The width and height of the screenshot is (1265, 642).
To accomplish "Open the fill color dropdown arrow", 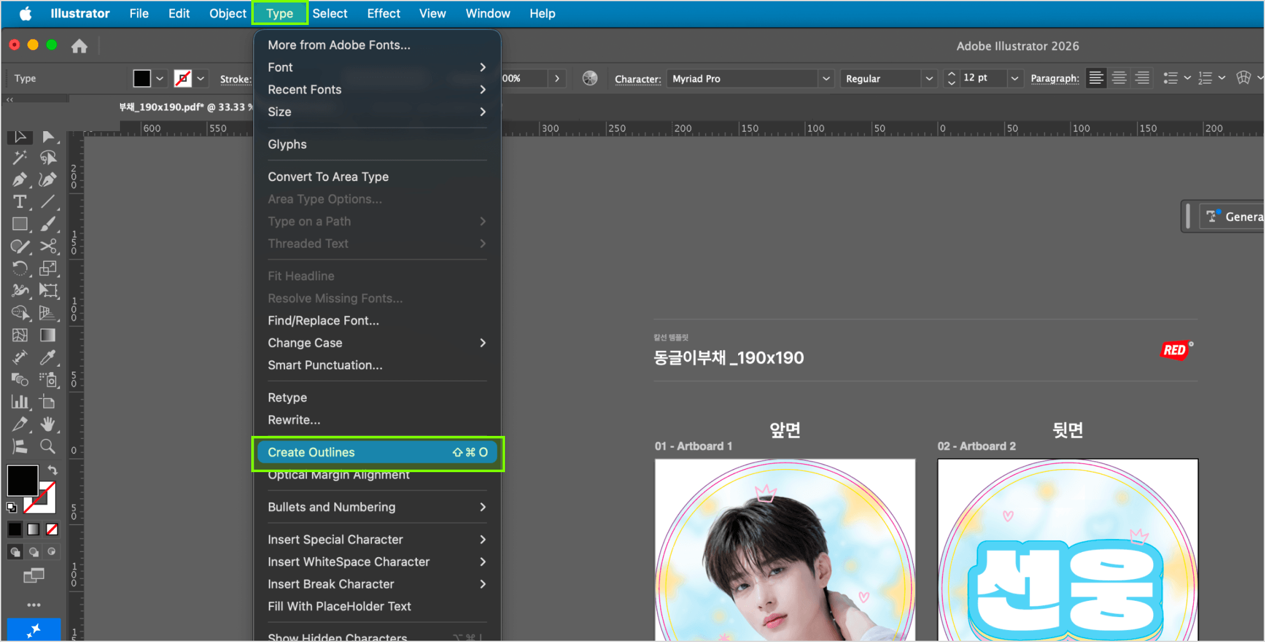I will [x=160, y=79].
